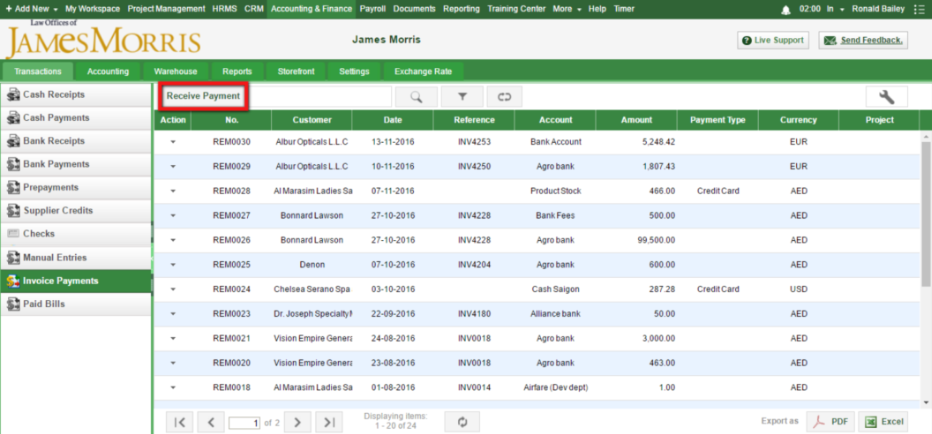Click the vertical table scrollbar

(x=926, y=214)
